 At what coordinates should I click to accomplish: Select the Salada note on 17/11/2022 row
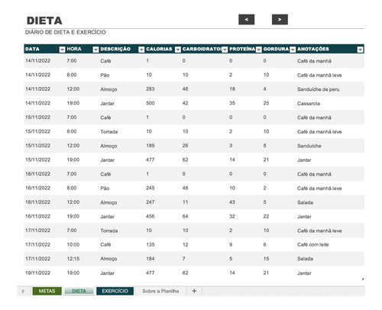305,259
